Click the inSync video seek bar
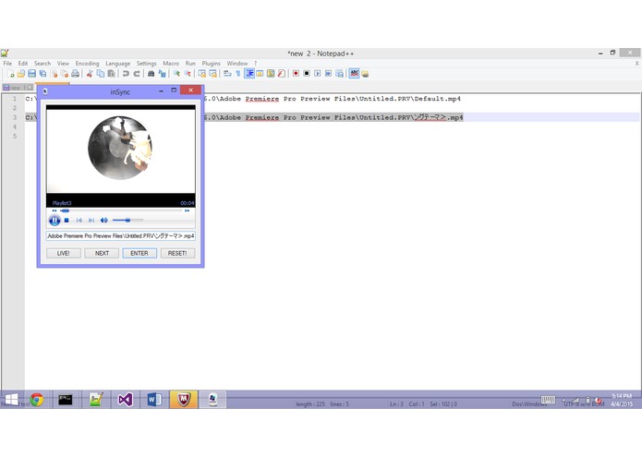This screenshot has width=642, height=456. point(121,210)
